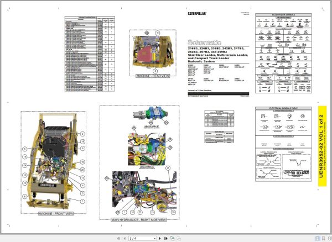
Task: Go to next view icon
Action: tap(179, 238)
